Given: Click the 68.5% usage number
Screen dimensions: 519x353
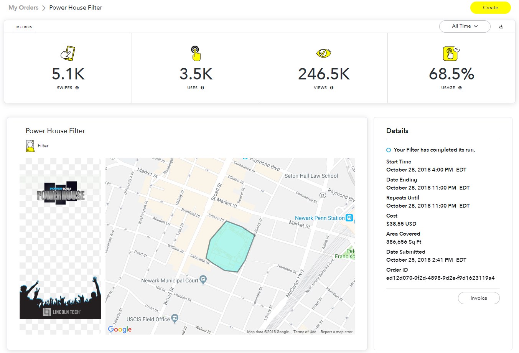Looking at the screenshot, I should 451,74.
